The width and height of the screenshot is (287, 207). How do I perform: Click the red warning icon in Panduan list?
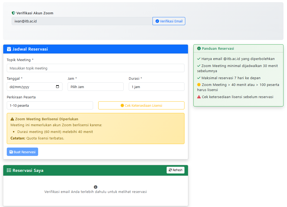[x=199, y=97]
